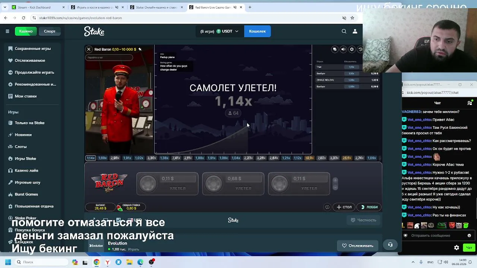Click the Stake logo

point(94,31)
